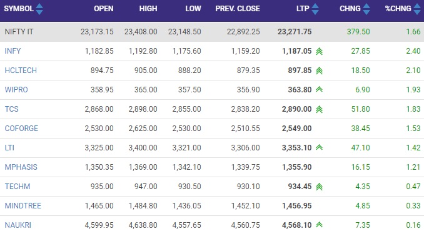Select the LTI symbol link

pyautogui.click(x=9, y=148)
